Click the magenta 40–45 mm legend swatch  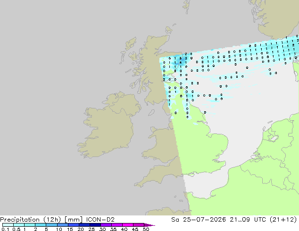point(128,225)
